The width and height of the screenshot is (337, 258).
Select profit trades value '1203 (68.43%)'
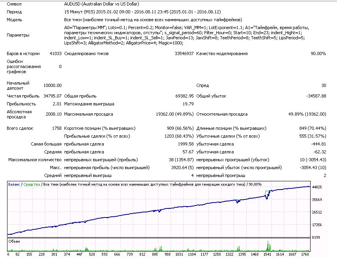coord(179,136)
